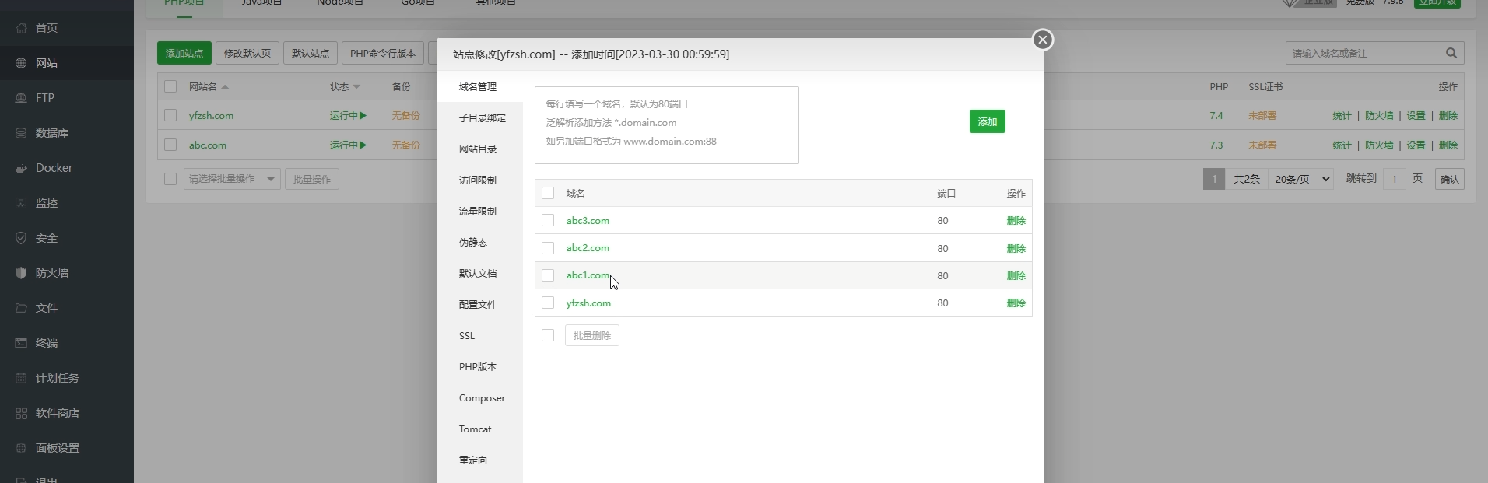Viewport: 1488px width, 483px height.
Task: Tick the checkbox next to yfzsh.com domain
Action: 548,303
